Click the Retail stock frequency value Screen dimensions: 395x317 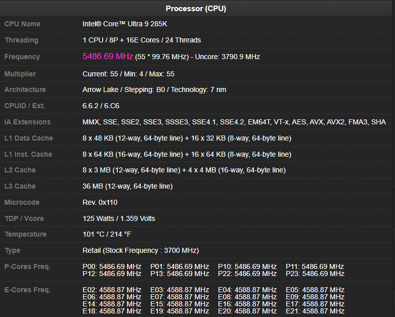(141, 250)
